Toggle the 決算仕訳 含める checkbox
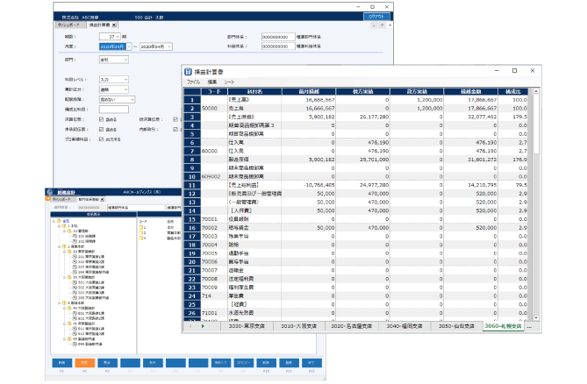Image resolution: width=587 pixels, height=384 pixels. (x=103, y=119)
